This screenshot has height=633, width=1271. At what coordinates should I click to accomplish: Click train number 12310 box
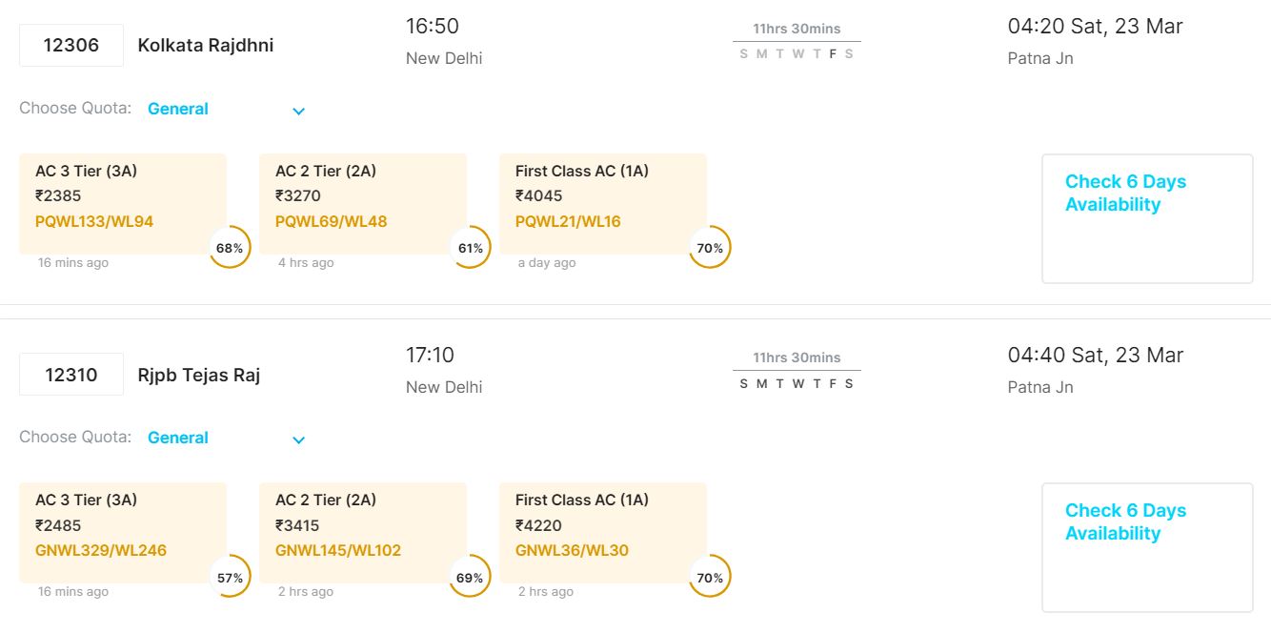(71, 374)
